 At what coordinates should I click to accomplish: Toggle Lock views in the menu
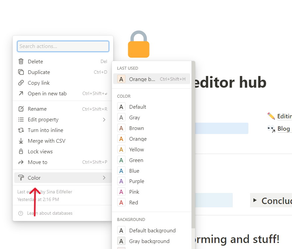click(36, 151)
